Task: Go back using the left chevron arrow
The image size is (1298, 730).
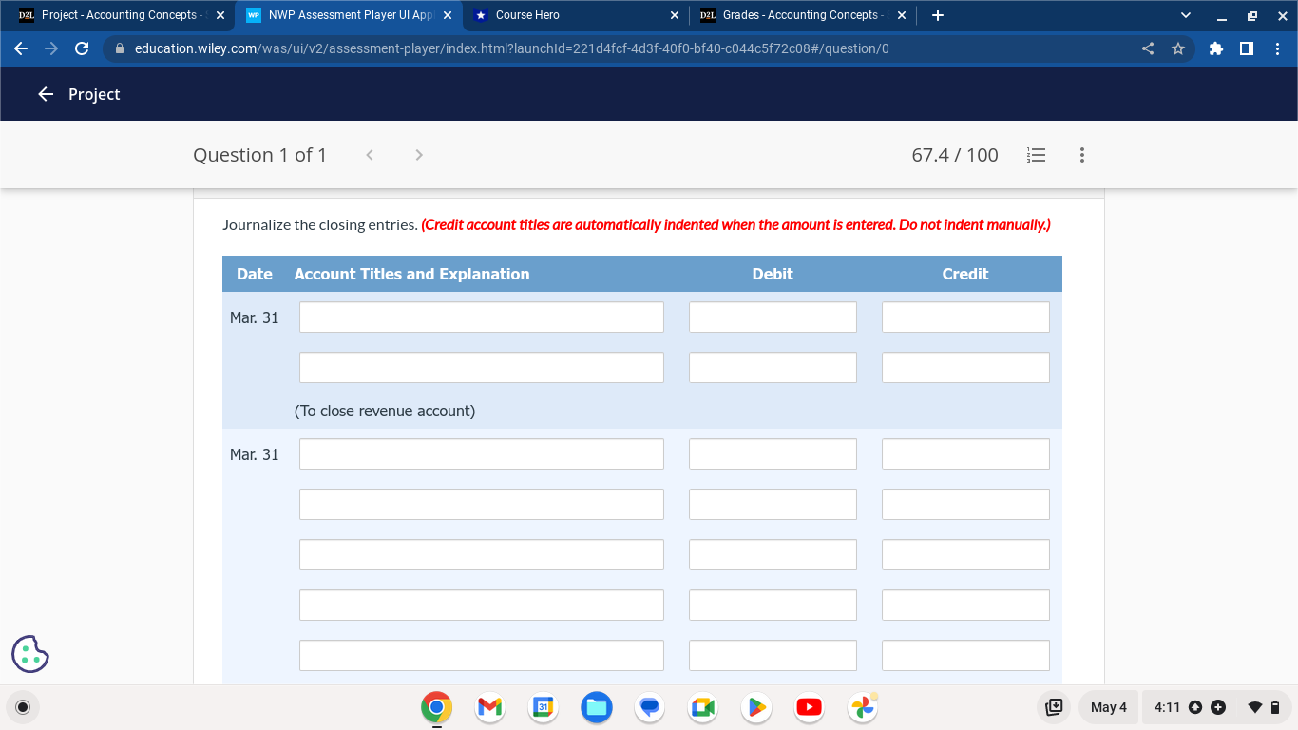Action: click(370, 155)
